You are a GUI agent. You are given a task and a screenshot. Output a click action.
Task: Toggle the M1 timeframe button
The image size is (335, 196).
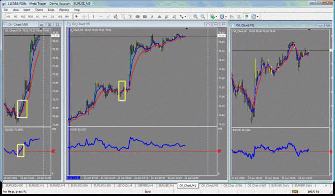[x=8, y=17]
